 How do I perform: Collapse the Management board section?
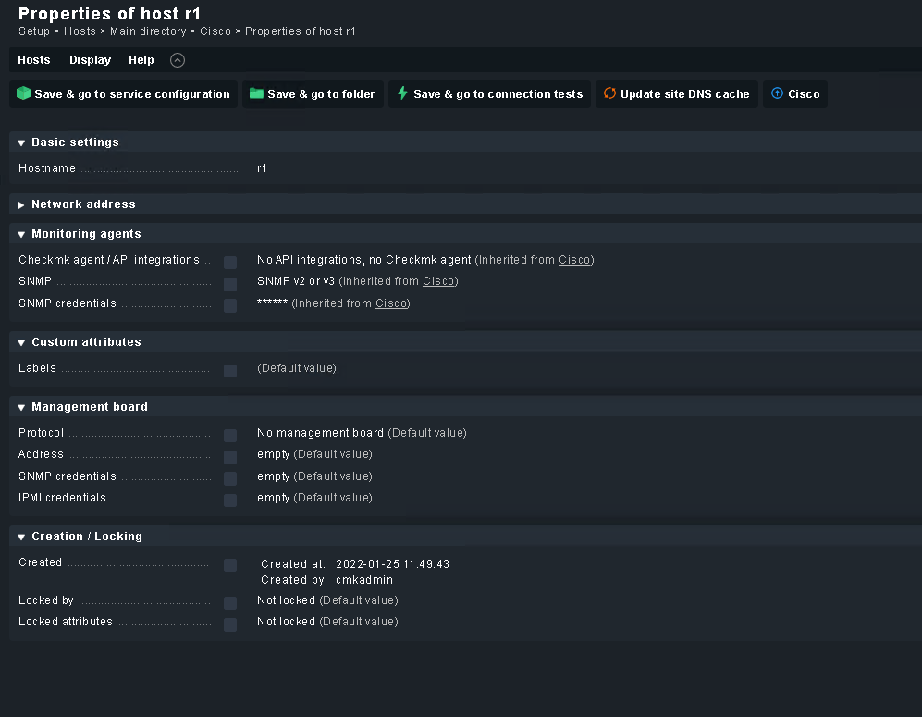click(21, 408)
